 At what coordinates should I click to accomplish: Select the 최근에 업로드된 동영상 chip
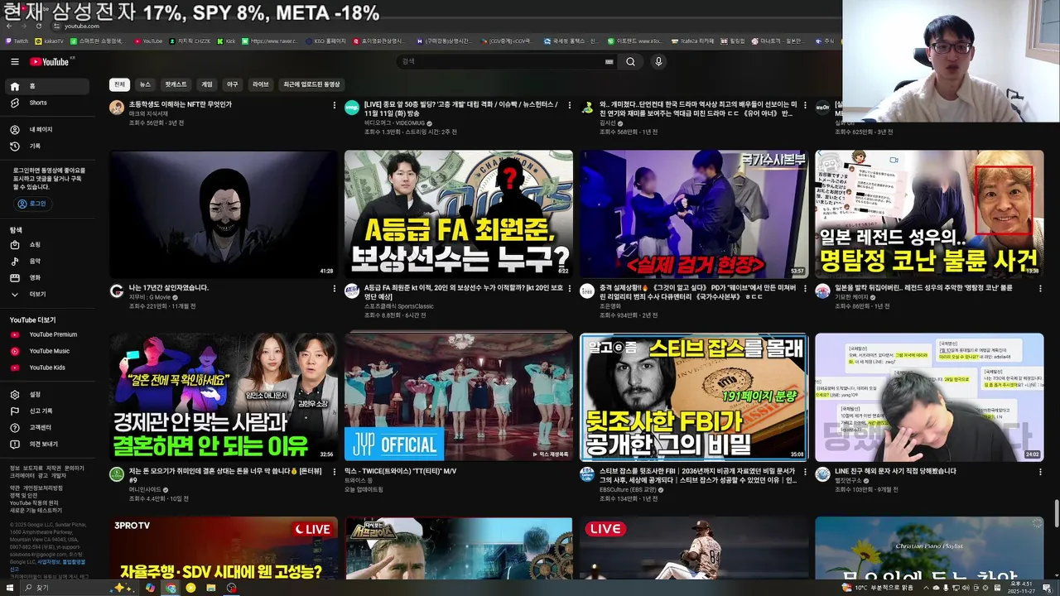tap(311, 84)
